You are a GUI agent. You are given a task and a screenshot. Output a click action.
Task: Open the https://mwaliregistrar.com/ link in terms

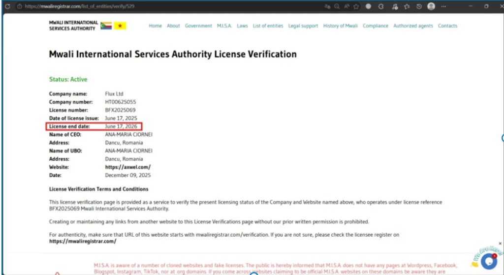pos(83,241)
